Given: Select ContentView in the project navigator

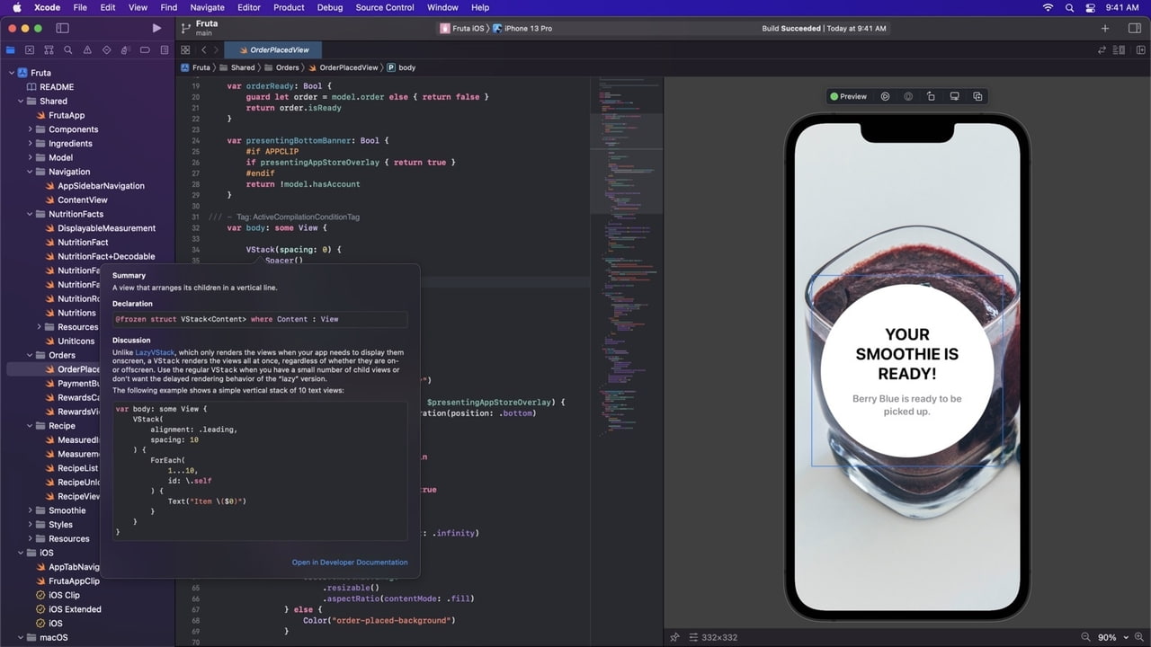Looking at the screenshot, I should (82, 199).
